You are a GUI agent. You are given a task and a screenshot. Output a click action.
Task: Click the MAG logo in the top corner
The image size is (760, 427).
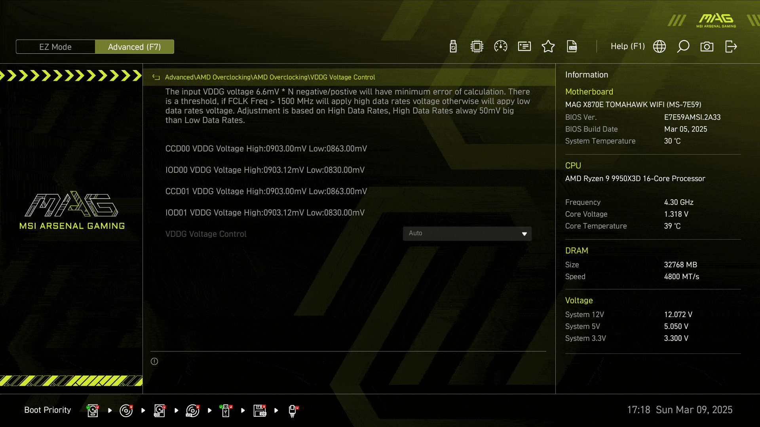(716, 21)
